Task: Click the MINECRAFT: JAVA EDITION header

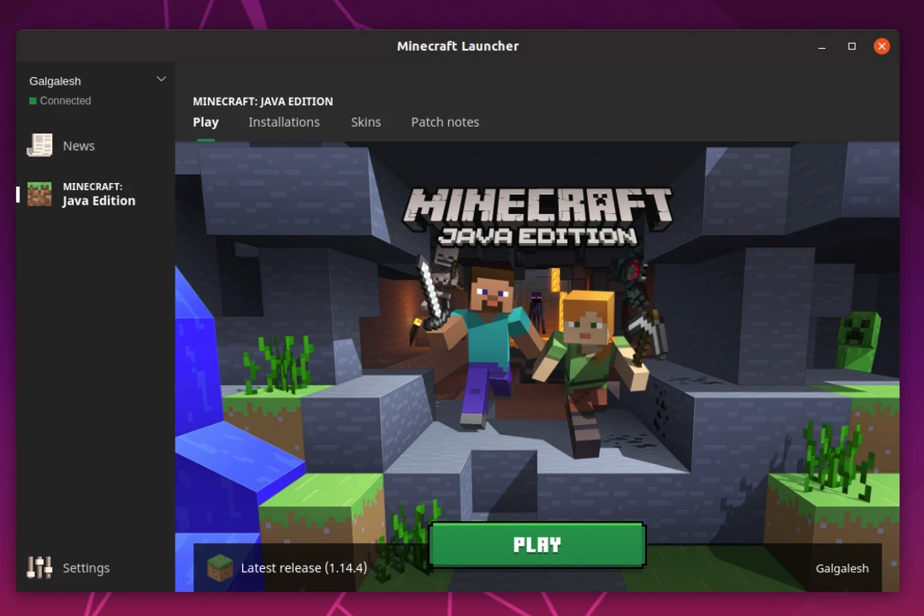Action: tap(263, 102)
